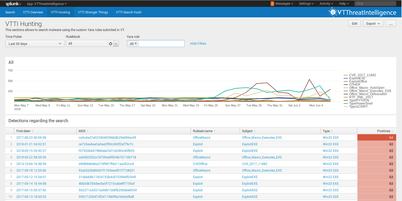Toggle TypePowerShell series in chart legend
Image resolution: width=402 pixels, height=201 pixels.
[x=361, y=104]
